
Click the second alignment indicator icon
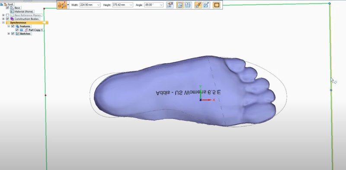pos(188,5)
